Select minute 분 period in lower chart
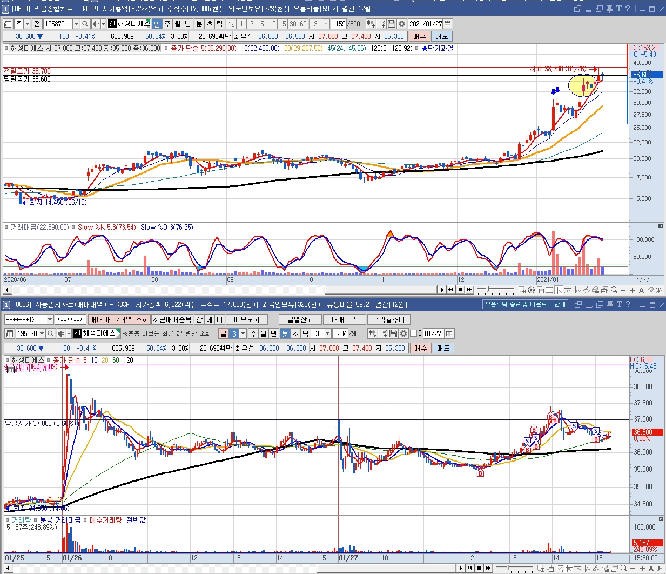Screen dimensions: 666x574 point(285,333)
